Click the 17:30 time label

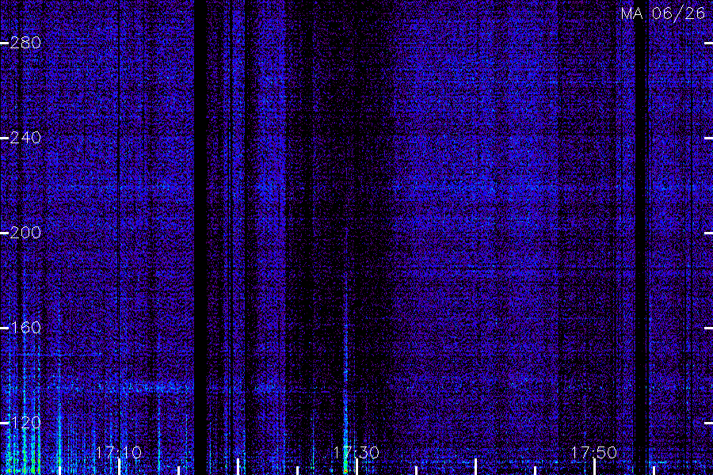pos(356,453)
